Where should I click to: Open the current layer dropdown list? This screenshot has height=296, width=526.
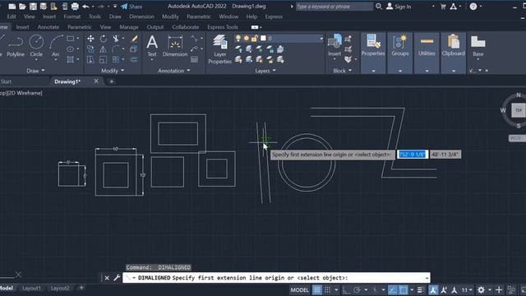pos(321,39)
